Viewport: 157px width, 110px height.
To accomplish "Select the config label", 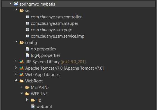I will click(31, 43).
